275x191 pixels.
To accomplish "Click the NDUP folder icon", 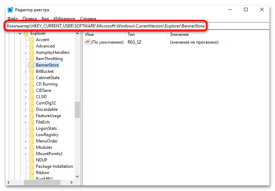I will (32, 160).
